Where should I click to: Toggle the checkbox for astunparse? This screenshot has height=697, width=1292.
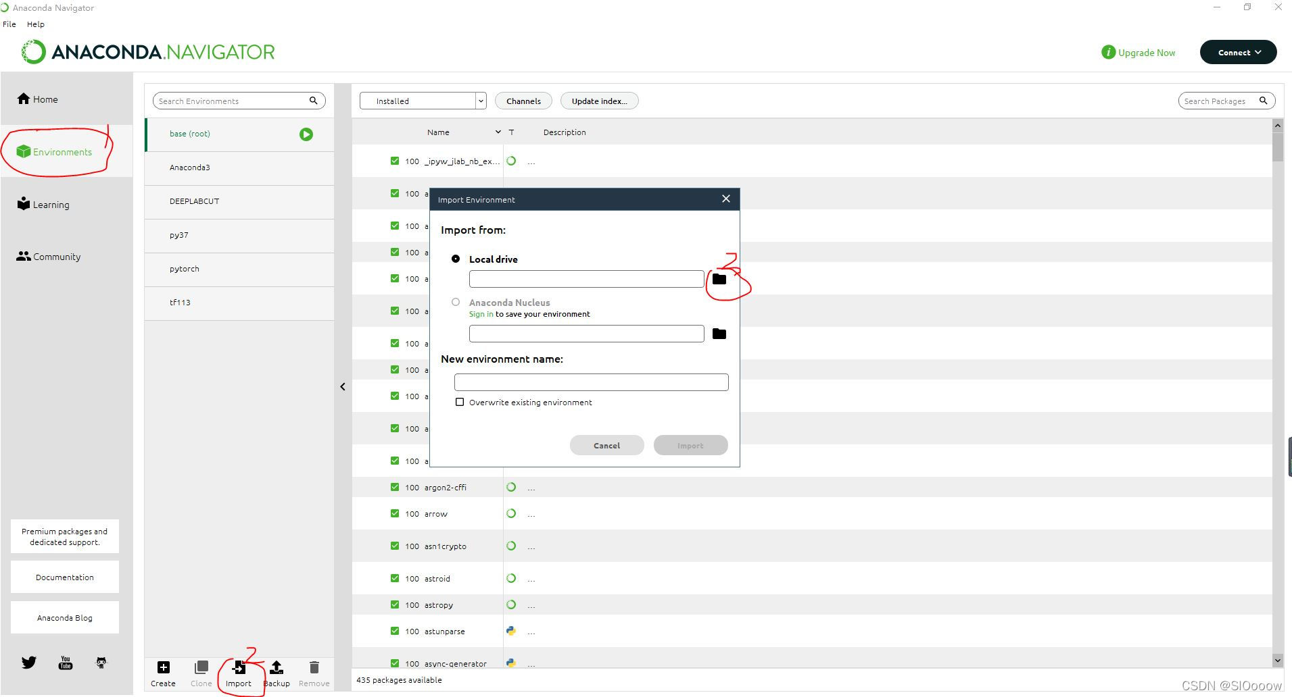coord(395,631)
